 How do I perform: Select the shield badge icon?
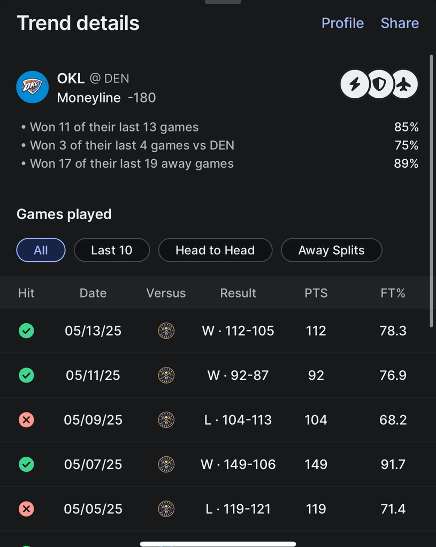(379, 84)
